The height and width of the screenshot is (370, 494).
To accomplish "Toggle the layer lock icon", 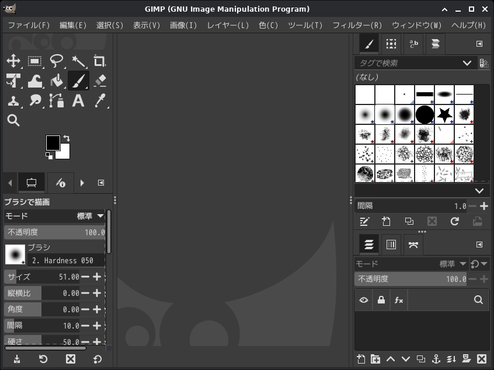I will tap(381, 300).
